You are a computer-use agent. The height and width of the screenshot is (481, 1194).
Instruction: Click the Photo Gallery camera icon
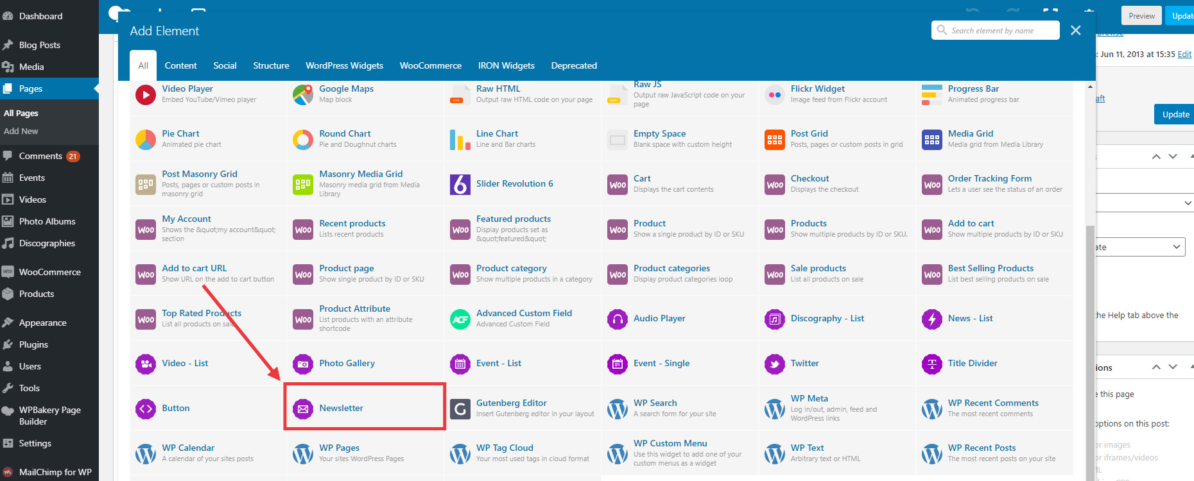point(303,364)
